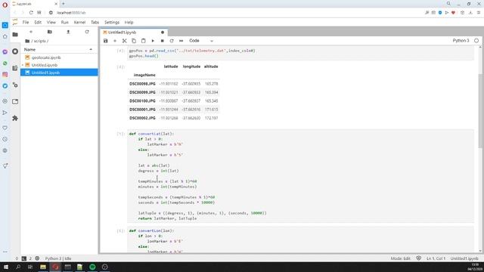The width and height of the screenshot is (484, 272).
Task: Upload files with the upload arrow icon
Action: coord(68,32)
